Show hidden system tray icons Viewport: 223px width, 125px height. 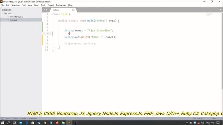pos(187,123)
